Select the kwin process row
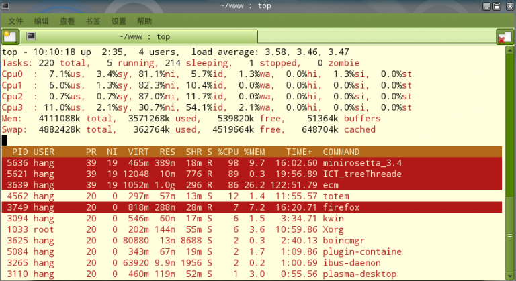516x281 pixels. pyautogui.click(x=252, y=219)
